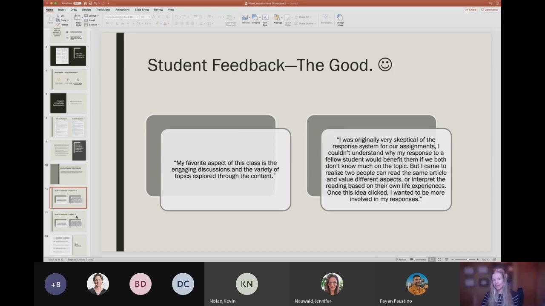Screen dimensions: 545x306
Task: Click the zoom out minus icon
Action: click(453, 259)
